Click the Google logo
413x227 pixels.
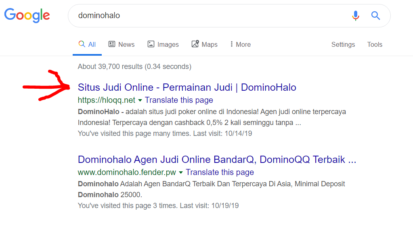point(27,15)
